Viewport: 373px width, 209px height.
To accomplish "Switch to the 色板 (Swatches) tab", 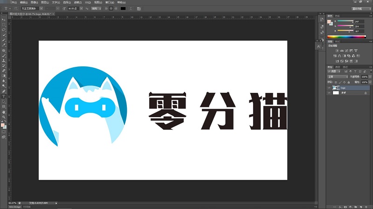I will 338,15.
